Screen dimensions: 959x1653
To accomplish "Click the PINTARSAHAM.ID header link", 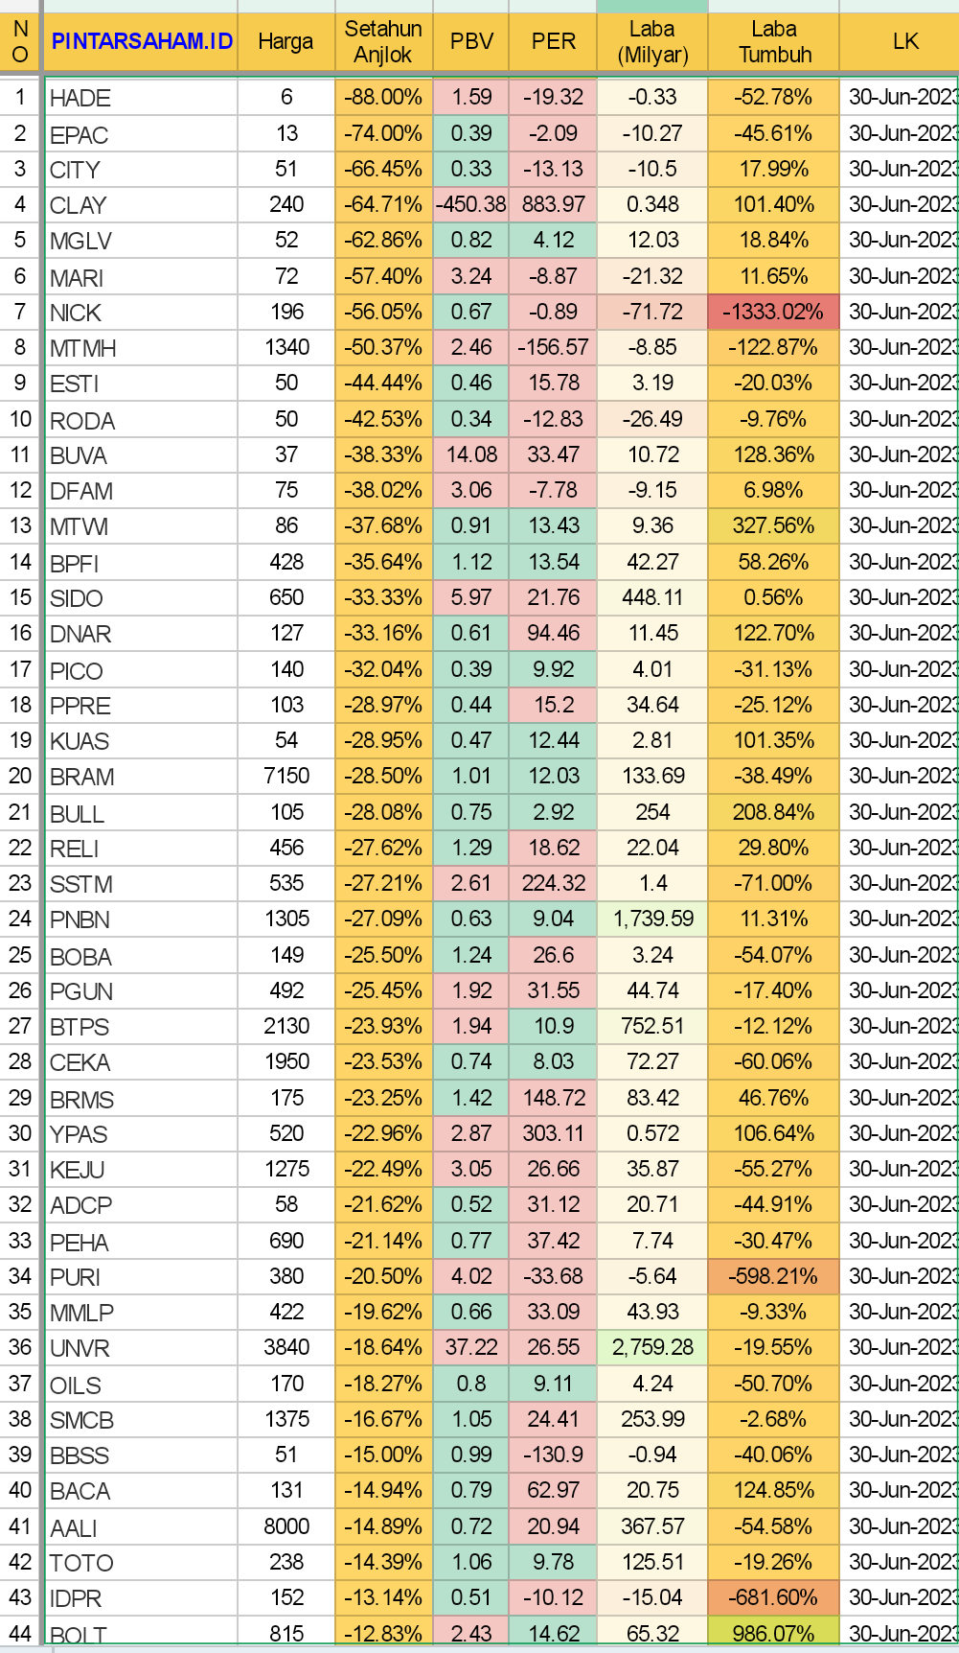I will coord(142,41).
